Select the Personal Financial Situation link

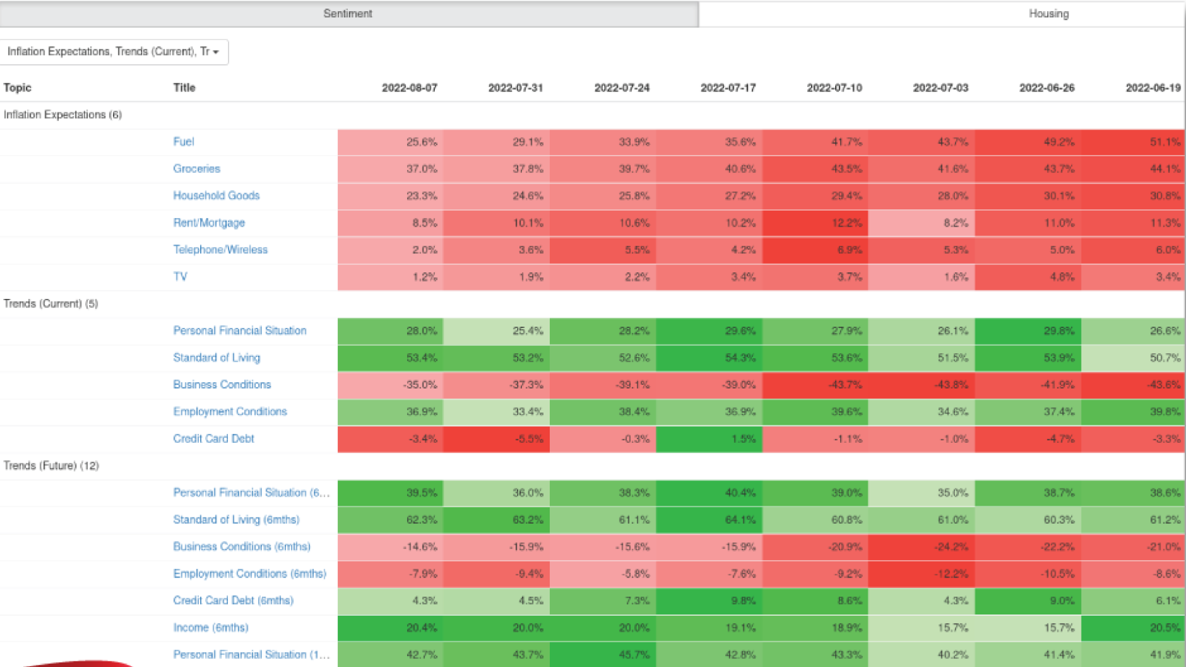point(240,330)
